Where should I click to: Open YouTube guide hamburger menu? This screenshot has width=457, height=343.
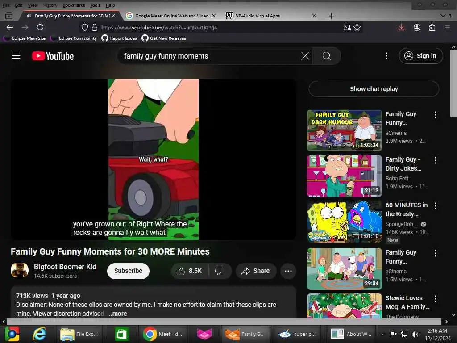[16, 56]
